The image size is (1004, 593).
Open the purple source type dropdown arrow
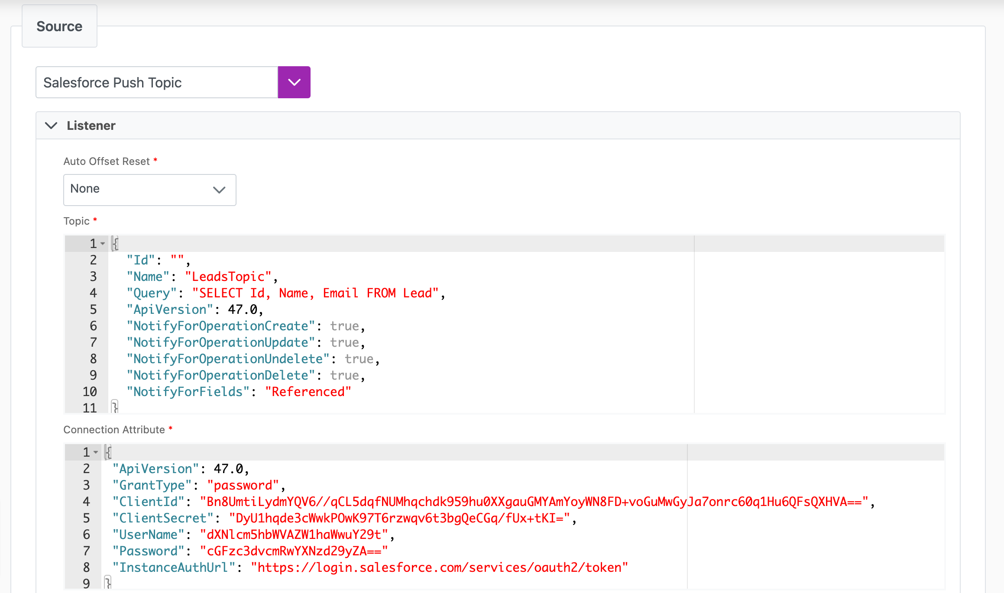coord(294,82)
